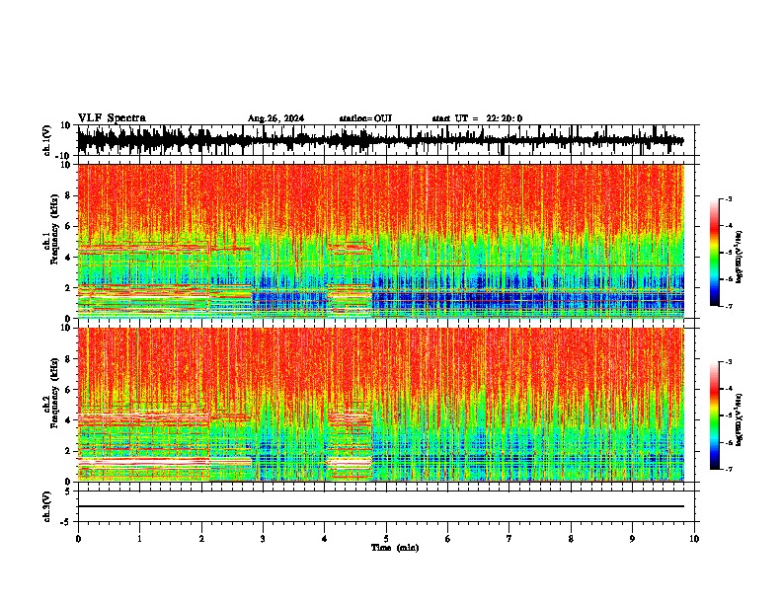Click the "-3" label on ch.1 color scale
The image size is (782, 604).
[728, 198]
